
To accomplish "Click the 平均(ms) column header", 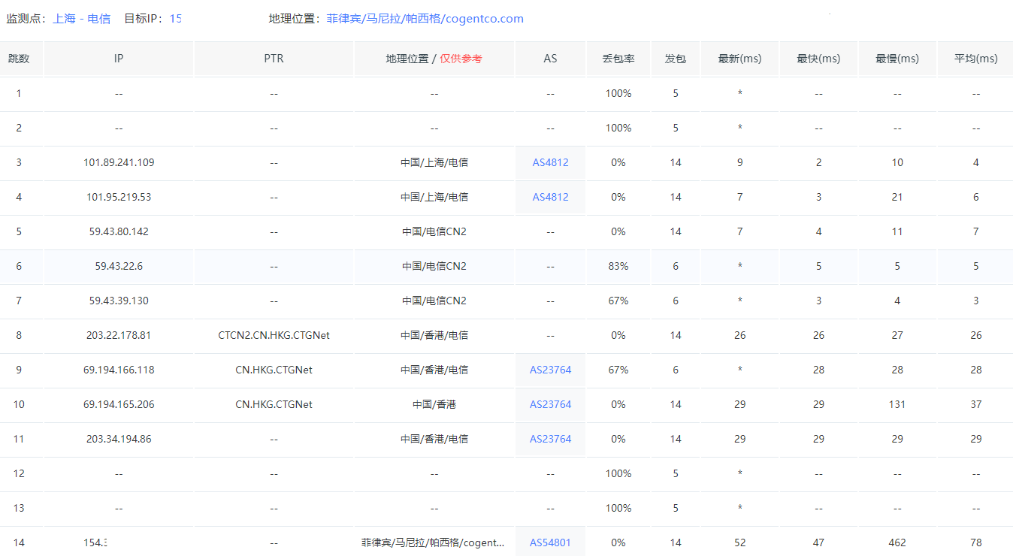I will click(x=975, y=59).
